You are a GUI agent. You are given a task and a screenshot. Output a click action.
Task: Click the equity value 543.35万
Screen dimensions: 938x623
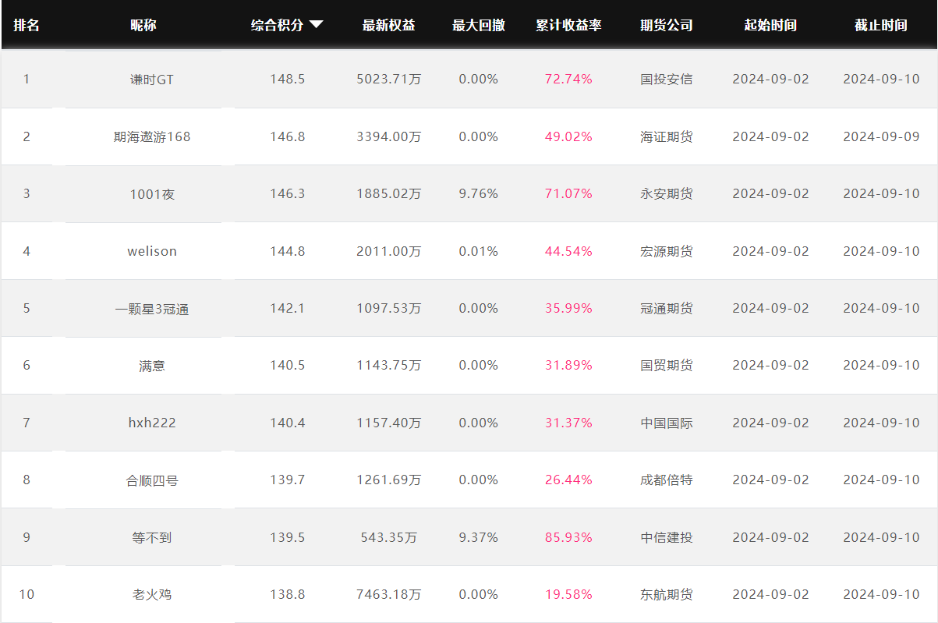pos(389,537)
